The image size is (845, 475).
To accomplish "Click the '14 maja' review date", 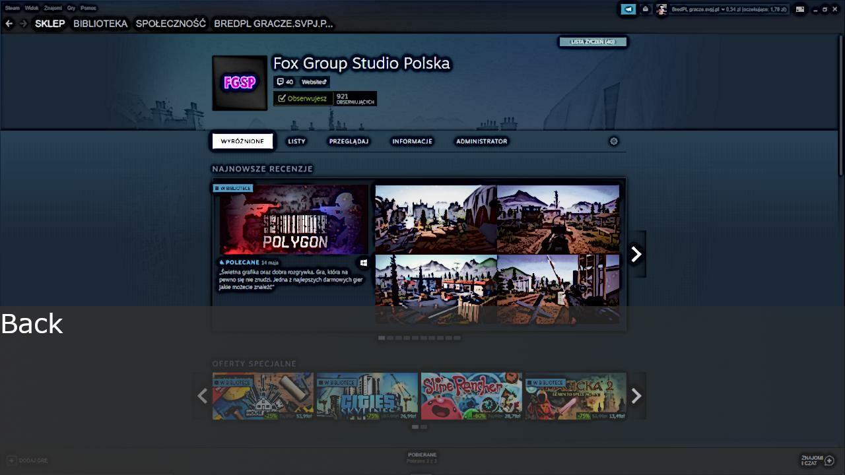I will pyautogui.click(x=269, y=263).
